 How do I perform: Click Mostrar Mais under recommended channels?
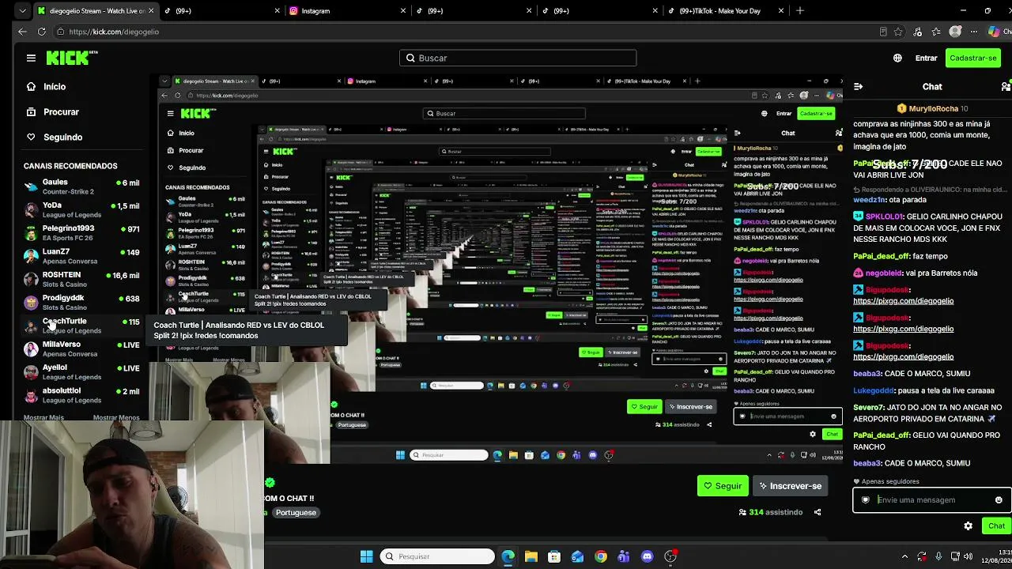click(x=44, y=417)
